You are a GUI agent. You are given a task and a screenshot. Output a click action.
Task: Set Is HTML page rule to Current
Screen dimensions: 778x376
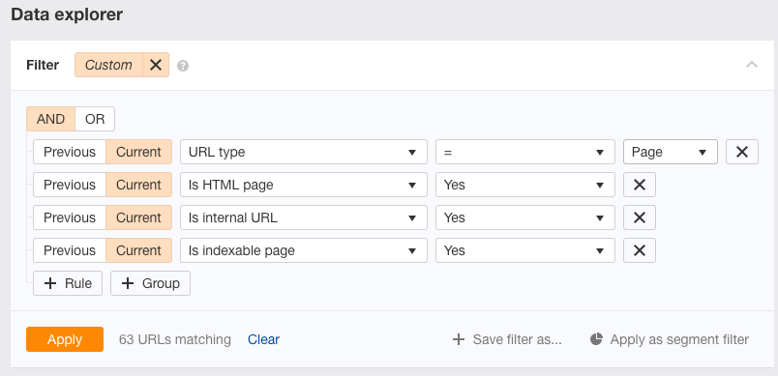pos(139,185)
